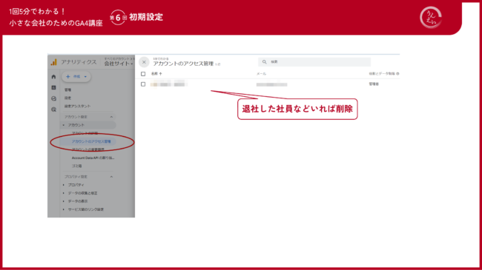Collapse the アカウント tree item
The image size is (482, 270).
[64, 125]
